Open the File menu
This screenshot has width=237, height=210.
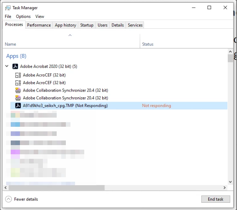click(8, 16)
